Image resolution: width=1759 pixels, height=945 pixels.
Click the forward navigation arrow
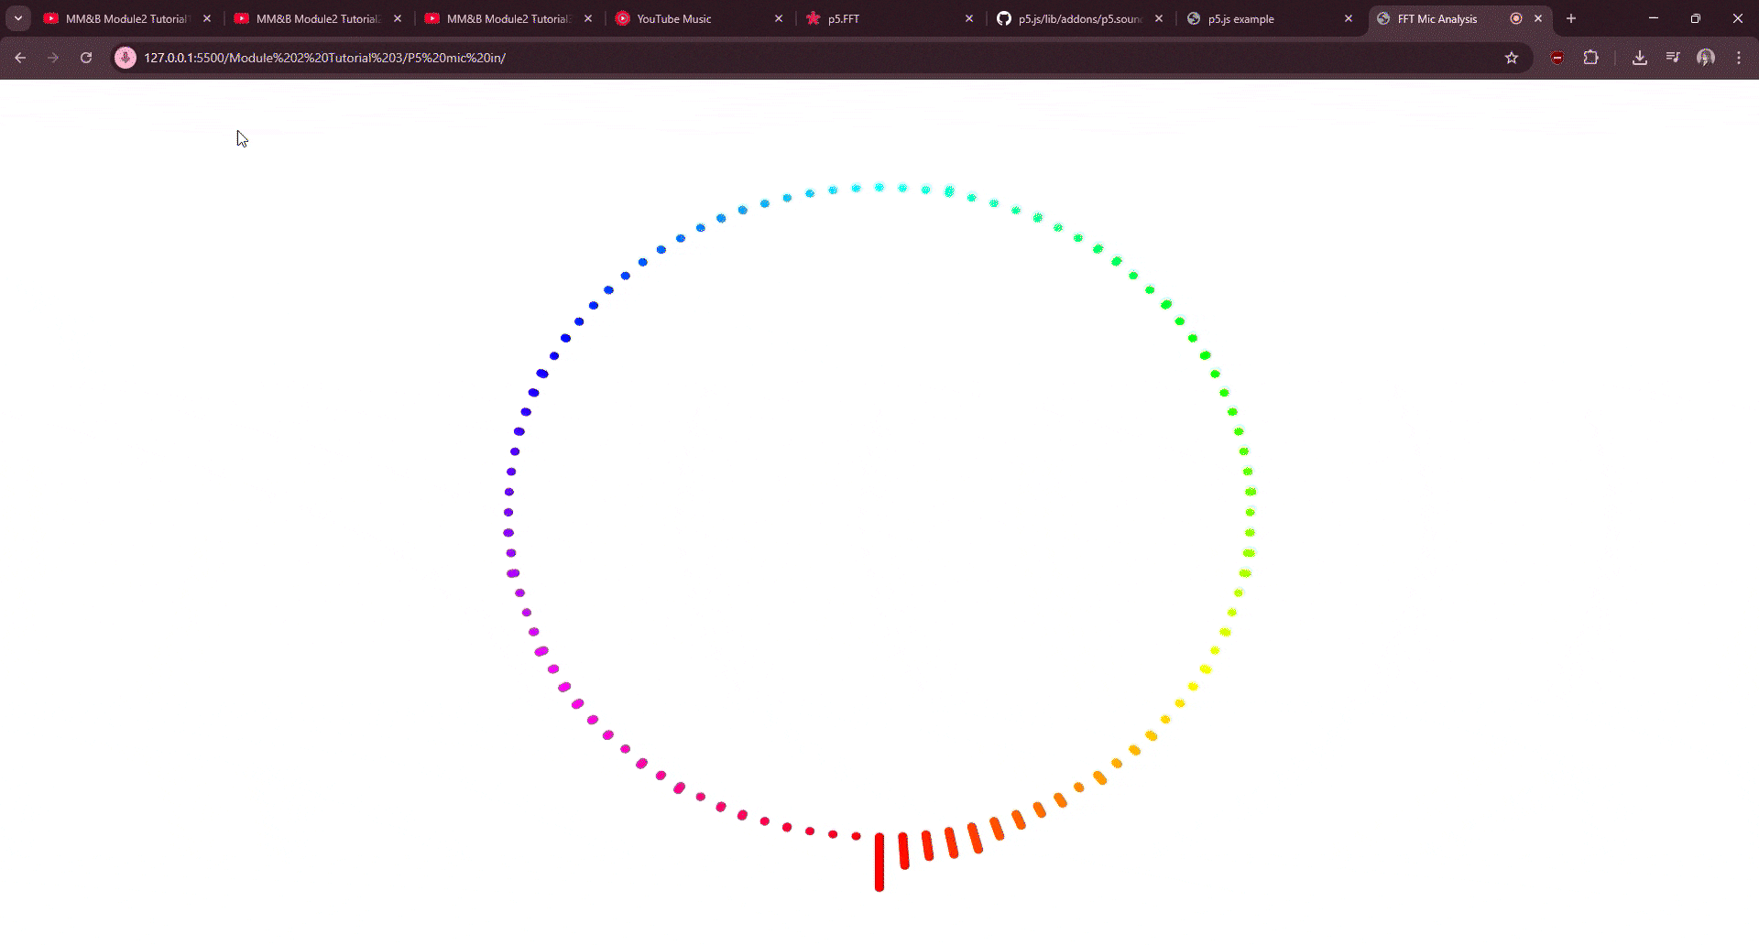pyautogui.click(x=53, y=57)
